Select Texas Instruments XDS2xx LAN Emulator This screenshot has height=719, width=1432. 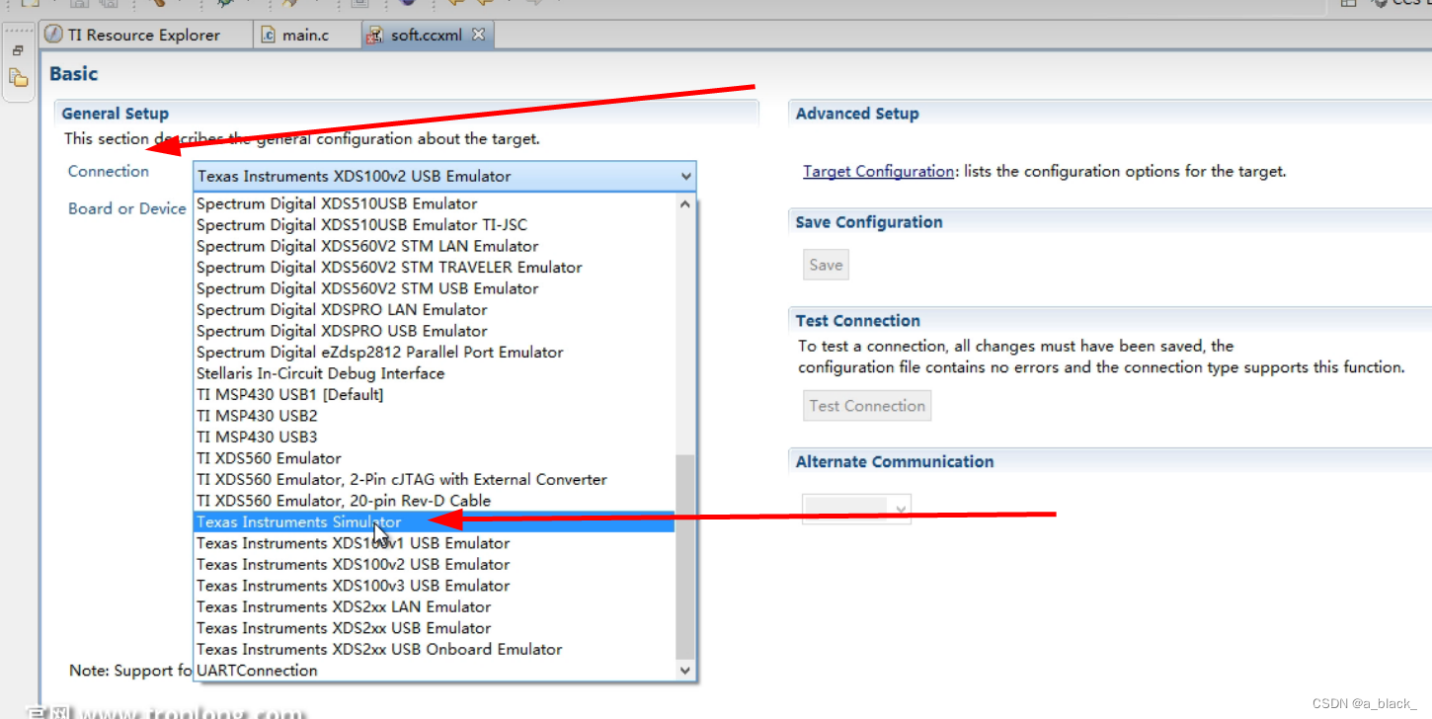434,606
